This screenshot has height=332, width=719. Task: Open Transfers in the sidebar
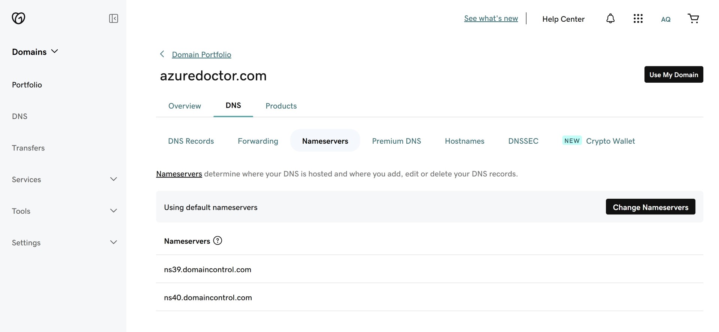coord(28,148)
